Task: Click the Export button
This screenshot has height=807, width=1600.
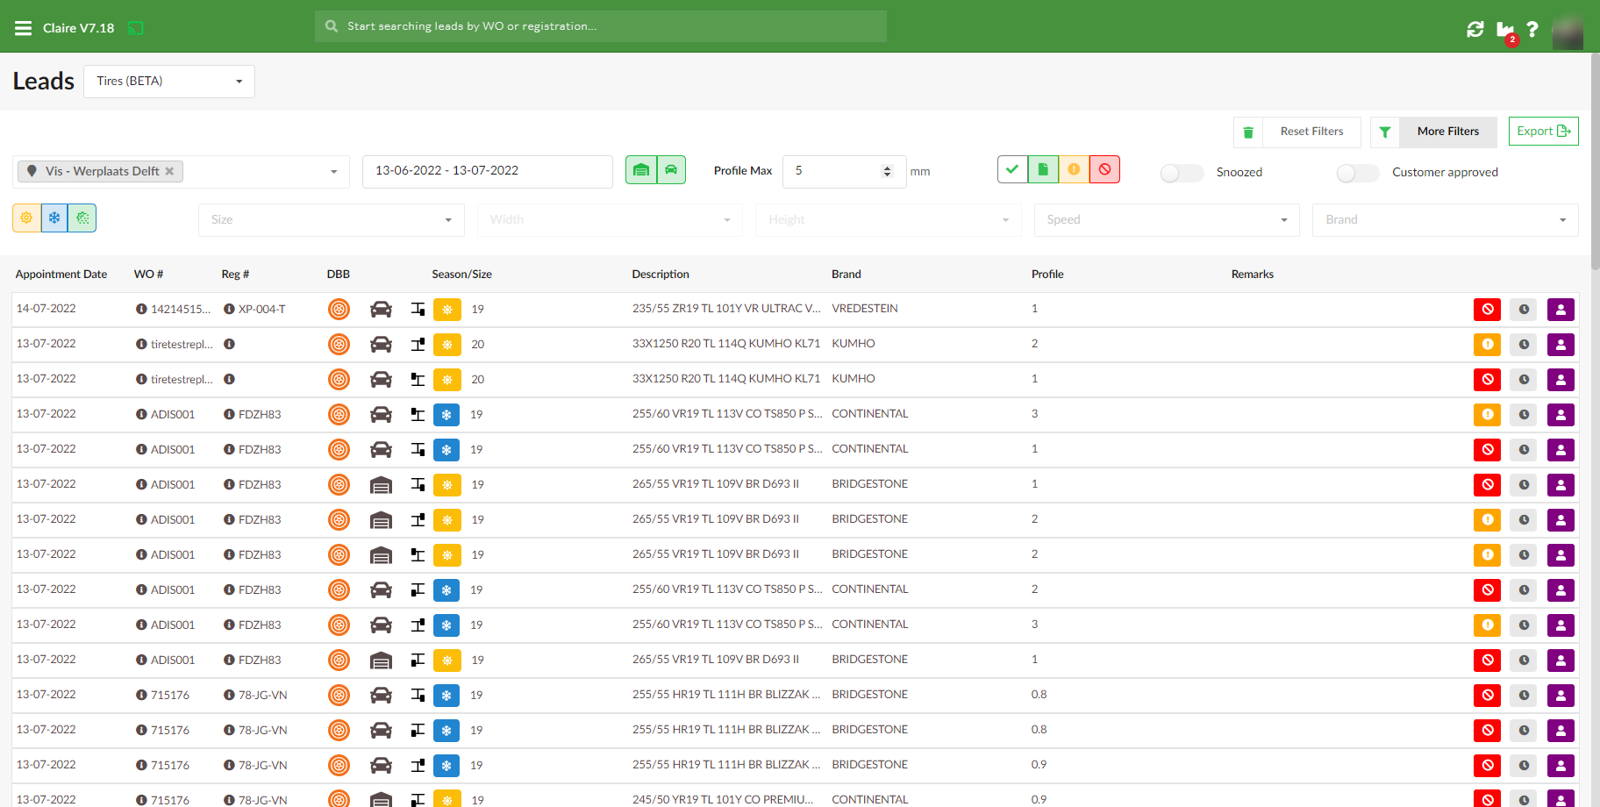Action: (1543, 132)
